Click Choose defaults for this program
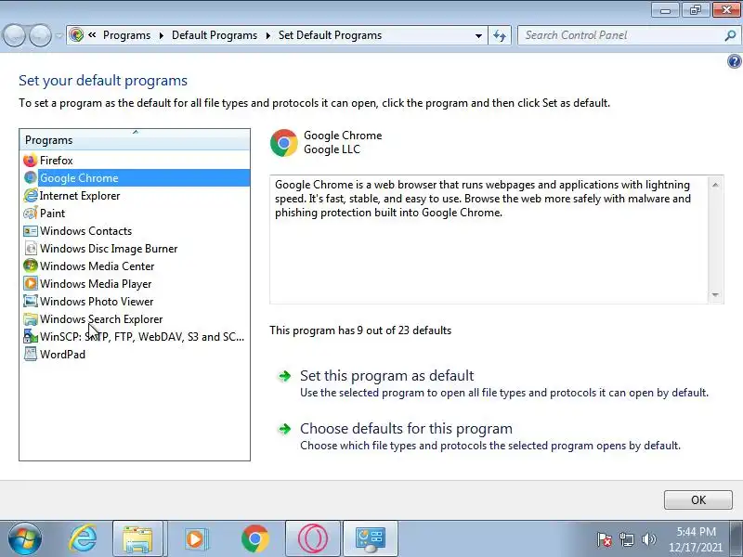This screenshot has height=557, width=743. pyautogui.click(x=406, y=429)
